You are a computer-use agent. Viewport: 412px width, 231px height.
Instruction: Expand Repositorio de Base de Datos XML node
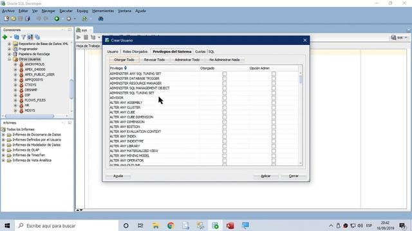click(x=10, y=44)
